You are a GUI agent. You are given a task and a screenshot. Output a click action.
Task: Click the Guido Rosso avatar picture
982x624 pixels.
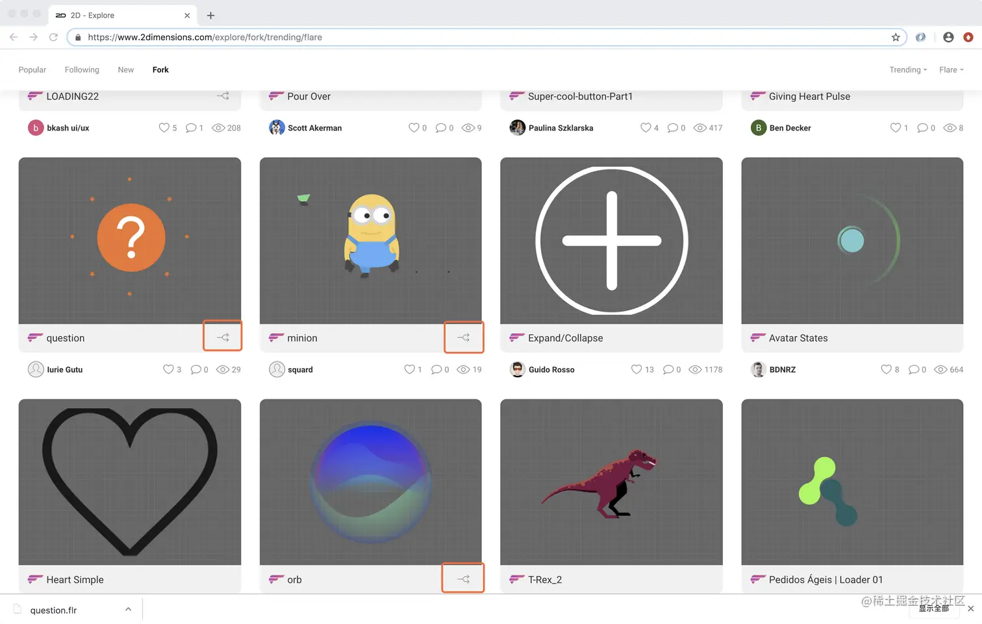[x=517, y=369]
